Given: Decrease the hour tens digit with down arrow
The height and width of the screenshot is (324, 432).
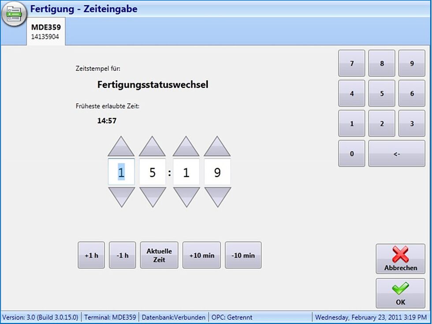Looking at the screenshot, I should pyautogui.click(x=121, y=197).
